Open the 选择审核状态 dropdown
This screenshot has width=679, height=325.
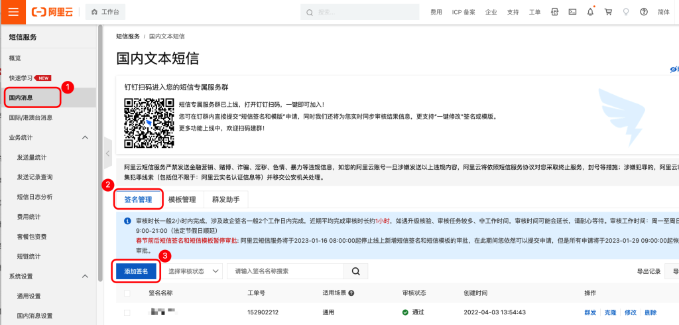click(x=192, y=271)
